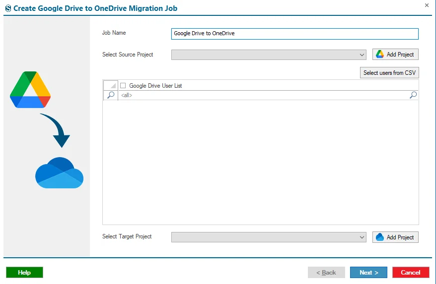Go back with the Back button

[326, 272]
